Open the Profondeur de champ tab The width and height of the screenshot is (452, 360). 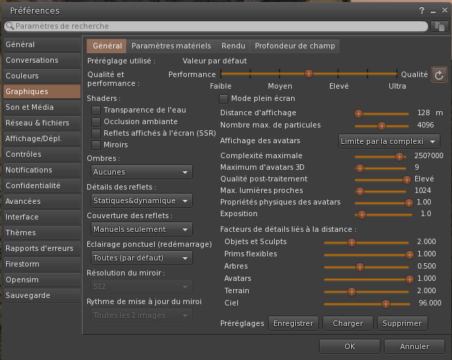(295, 46)
